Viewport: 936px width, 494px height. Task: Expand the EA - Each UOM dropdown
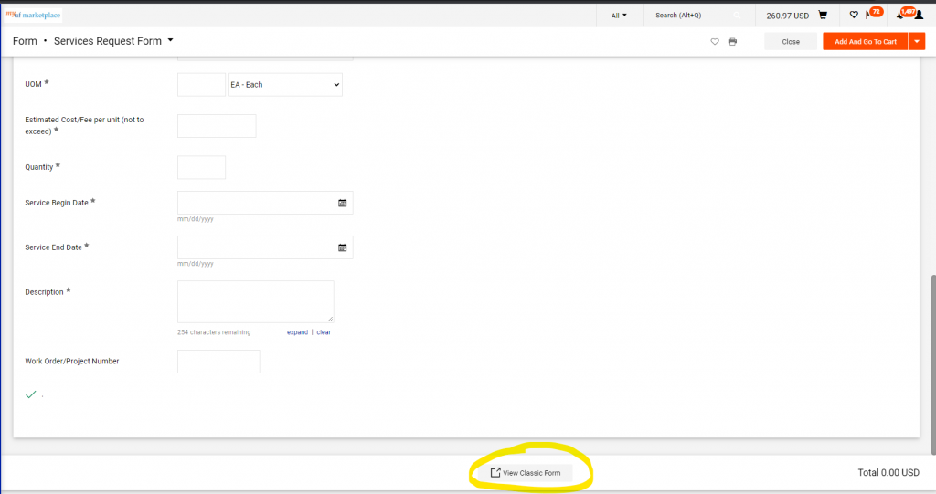[284, 85]
